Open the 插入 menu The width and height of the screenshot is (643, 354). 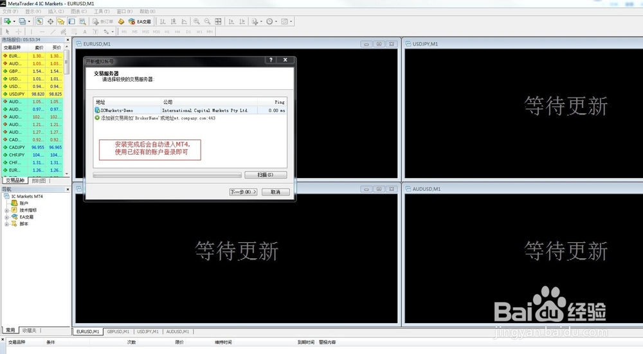click(56, 12)
